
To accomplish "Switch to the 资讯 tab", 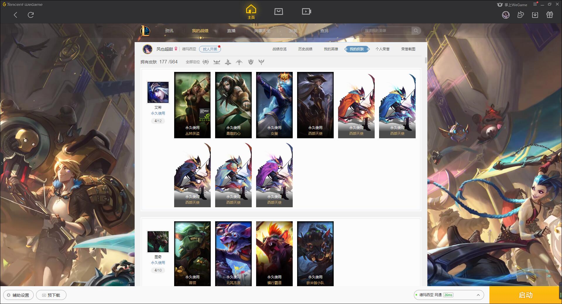I will point(169,31).
